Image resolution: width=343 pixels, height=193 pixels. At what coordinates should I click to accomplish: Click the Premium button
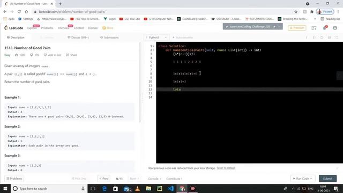coord(297,28)
